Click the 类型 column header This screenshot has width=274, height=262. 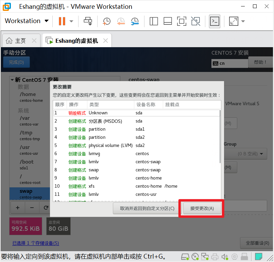110,105
